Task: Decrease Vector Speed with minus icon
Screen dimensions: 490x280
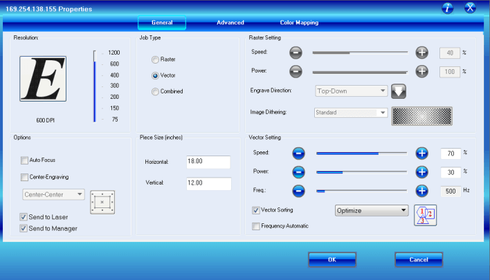Action: pyautogui.click(x=298, y=153)
